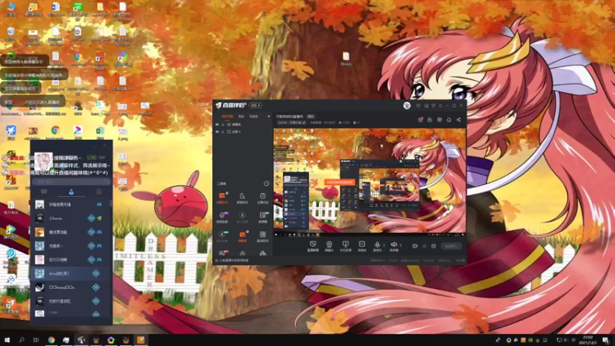
Task: Select the highlighted user row in danmaku helper
Action: [x=71, y=274]
